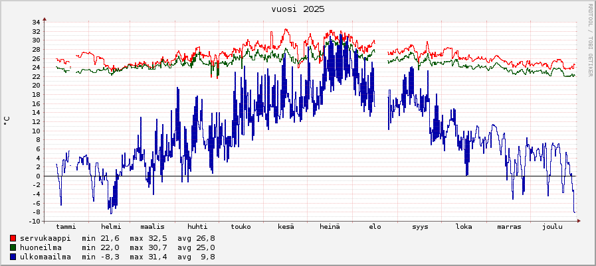Click the green huoneilma legend swatch
This screenshot has height=266, width=596.
coord(13,247)
